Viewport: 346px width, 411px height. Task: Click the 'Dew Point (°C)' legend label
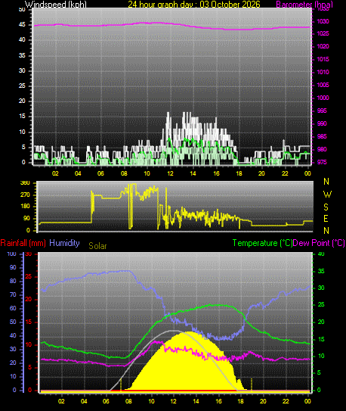[319, 243]
